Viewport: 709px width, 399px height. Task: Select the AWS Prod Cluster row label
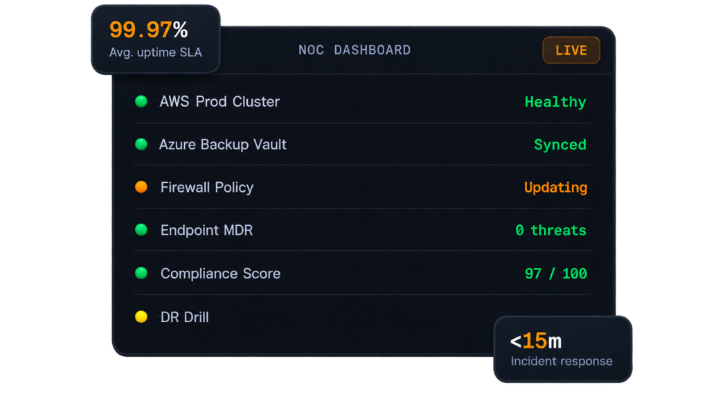219,101
